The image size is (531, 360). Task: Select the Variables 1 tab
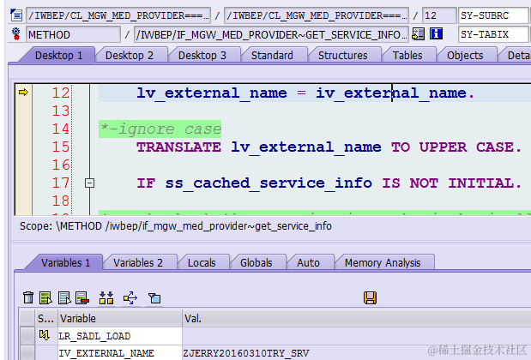[66, 262]
